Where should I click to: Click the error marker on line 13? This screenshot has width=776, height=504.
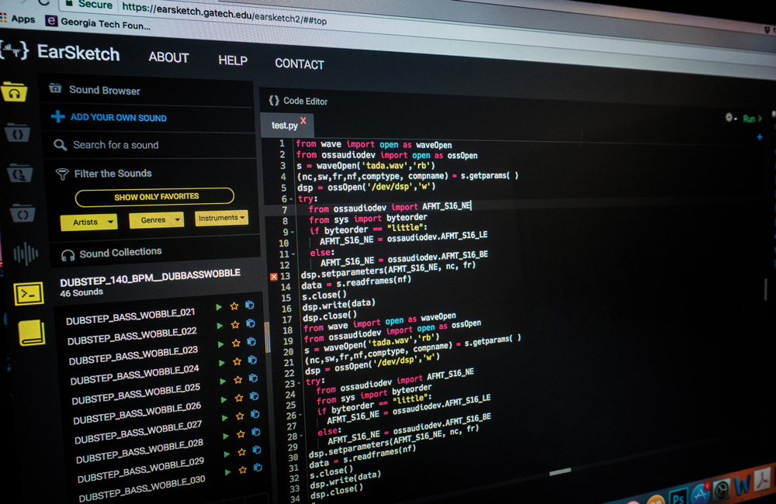[274, 277]
